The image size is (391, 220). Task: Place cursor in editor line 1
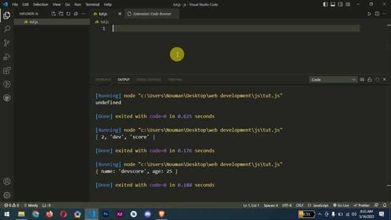236,29
